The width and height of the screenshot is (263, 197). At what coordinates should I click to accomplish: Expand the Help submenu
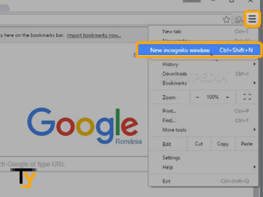click(203, 167)
